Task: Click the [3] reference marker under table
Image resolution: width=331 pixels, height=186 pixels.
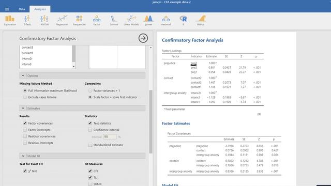Action: pos(259,114)
